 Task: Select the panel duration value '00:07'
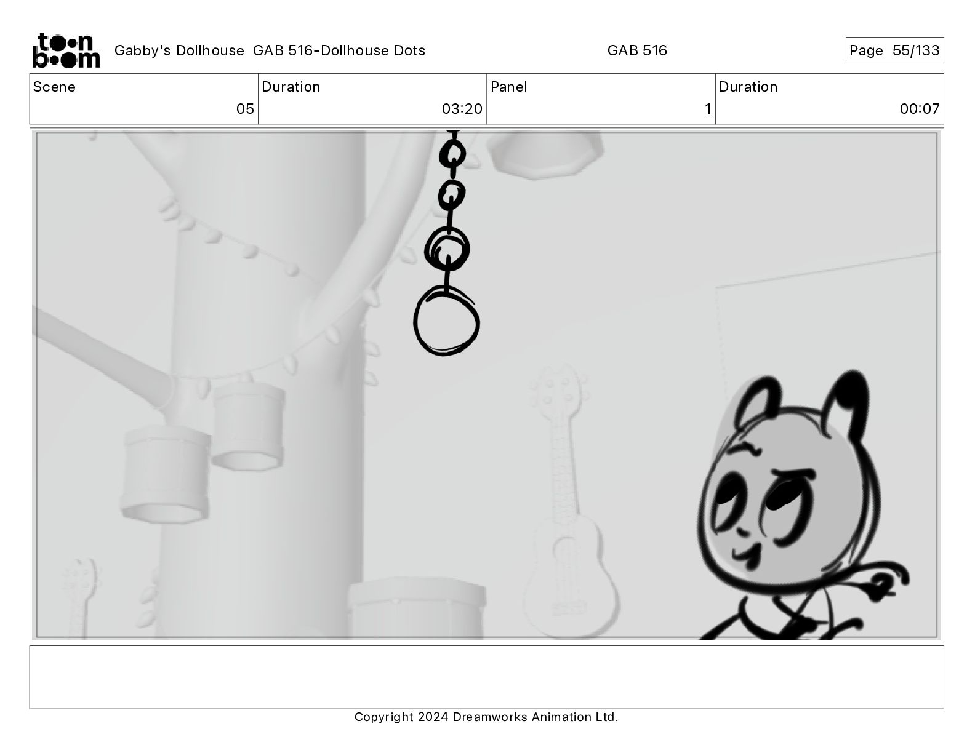pos(920,109)
